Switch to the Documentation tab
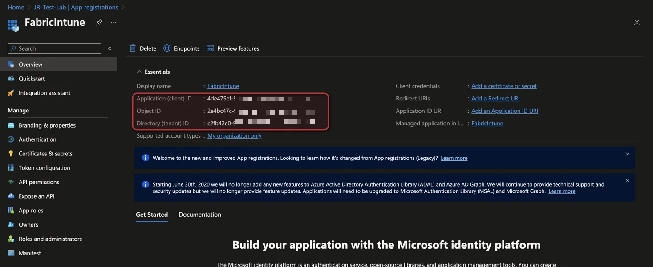The height and width of the screenshot is (267, 653). pos(200,215)
